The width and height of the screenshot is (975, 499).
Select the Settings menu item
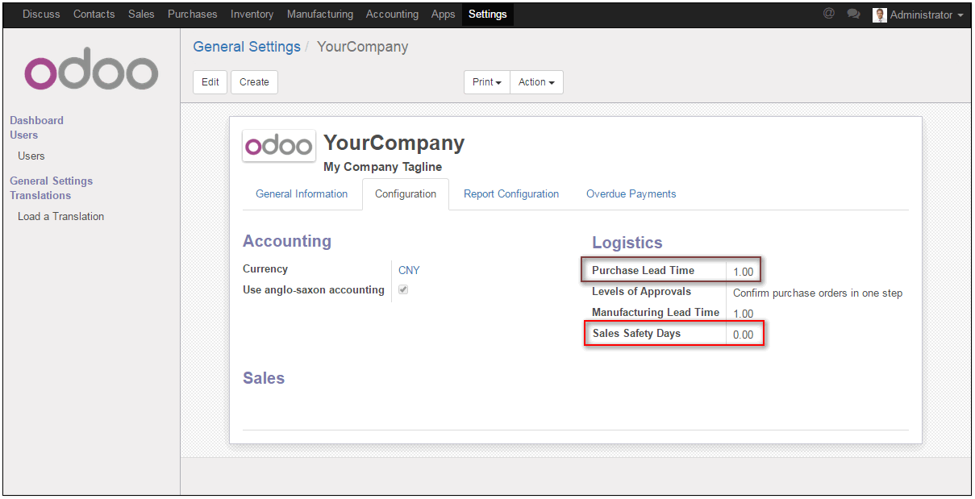[x=488, y=15]
